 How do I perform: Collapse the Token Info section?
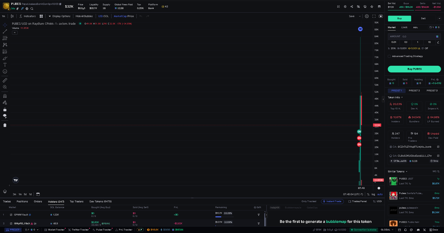(395, 97)
